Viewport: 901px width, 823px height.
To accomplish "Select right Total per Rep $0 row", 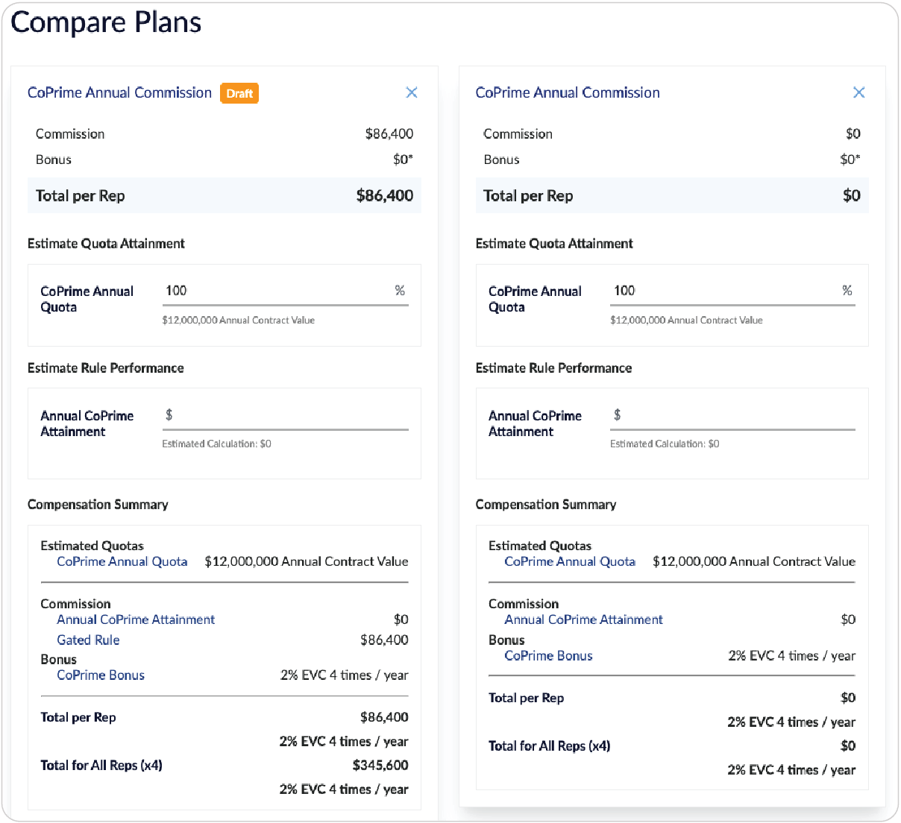I will coord(672,195).
